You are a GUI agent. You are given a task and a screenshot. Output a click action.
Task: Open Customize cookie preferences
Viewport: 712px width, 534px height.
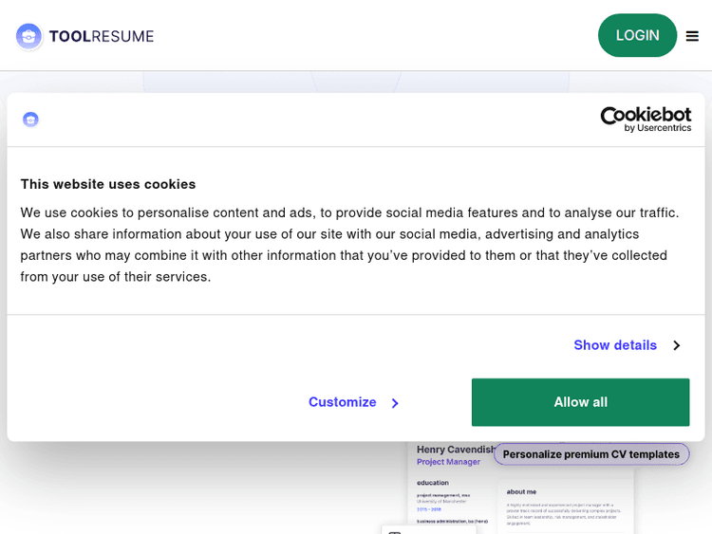[343, 402]
